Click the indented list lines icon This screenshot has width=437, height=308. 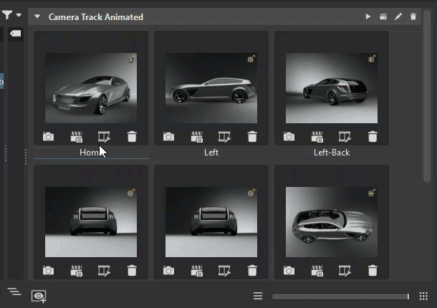tap(14, 292)
